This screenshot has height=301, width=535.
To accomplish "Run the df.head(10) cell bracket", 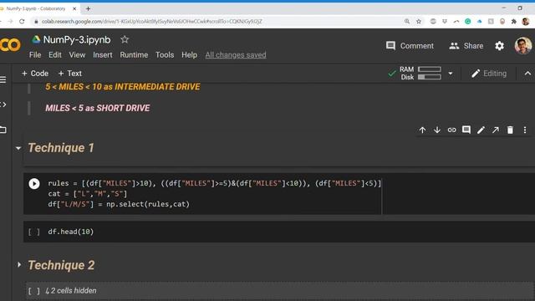I will pyautogui.click(x=33, y=232).
